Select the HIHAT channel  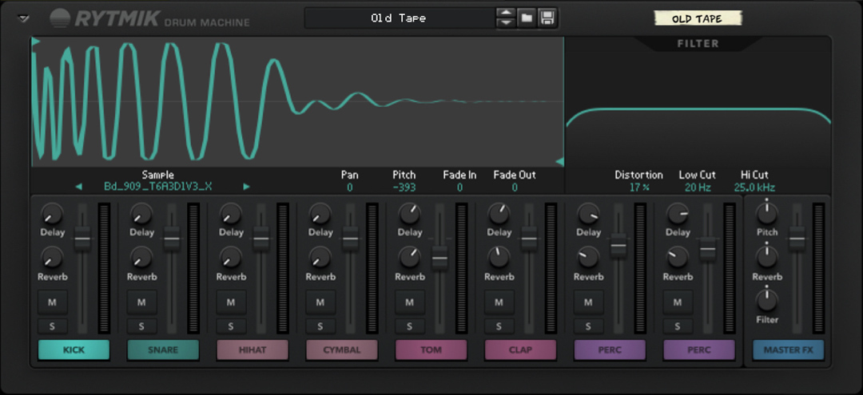point(253,350)
